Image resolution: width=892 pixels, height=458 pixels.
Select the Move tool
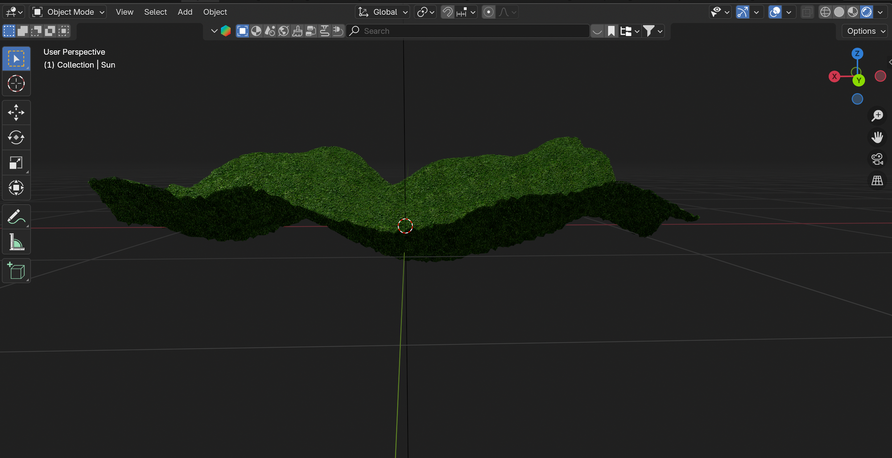16,112
